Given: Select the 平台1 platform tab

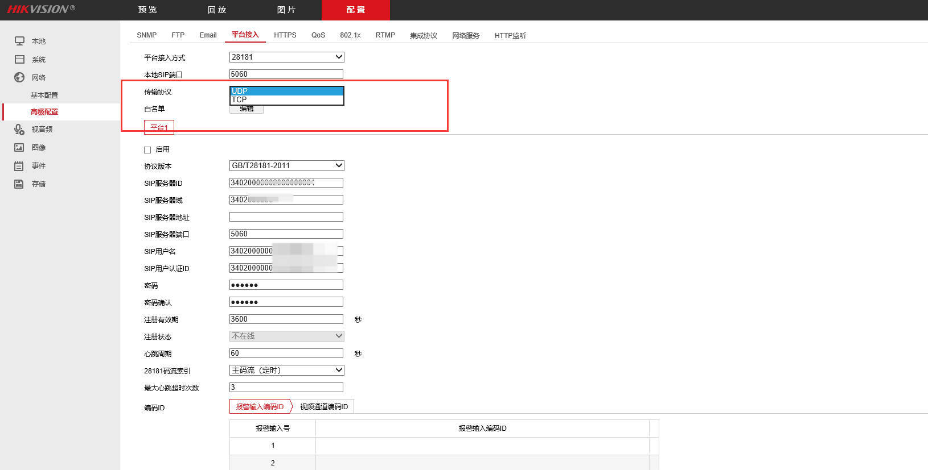Looking at the screenshot, I should 159,127.
